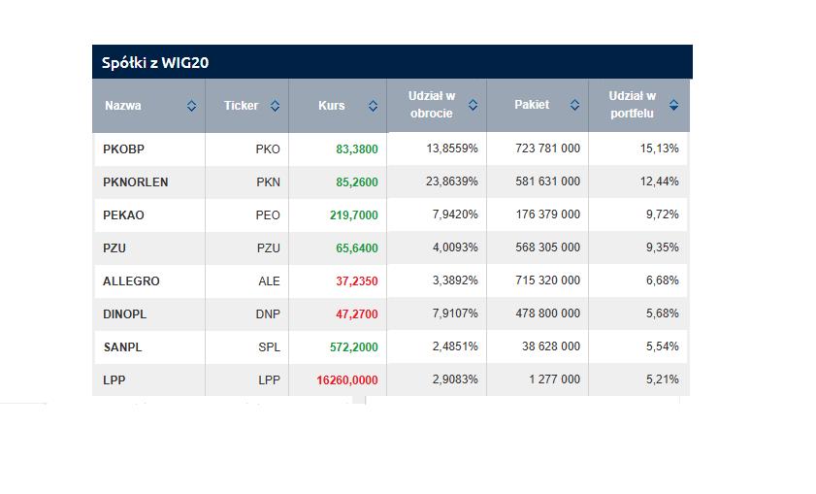Open the PZU company name in Nazwa column
This screenshot has width=816, height=494.
[114, 248]
